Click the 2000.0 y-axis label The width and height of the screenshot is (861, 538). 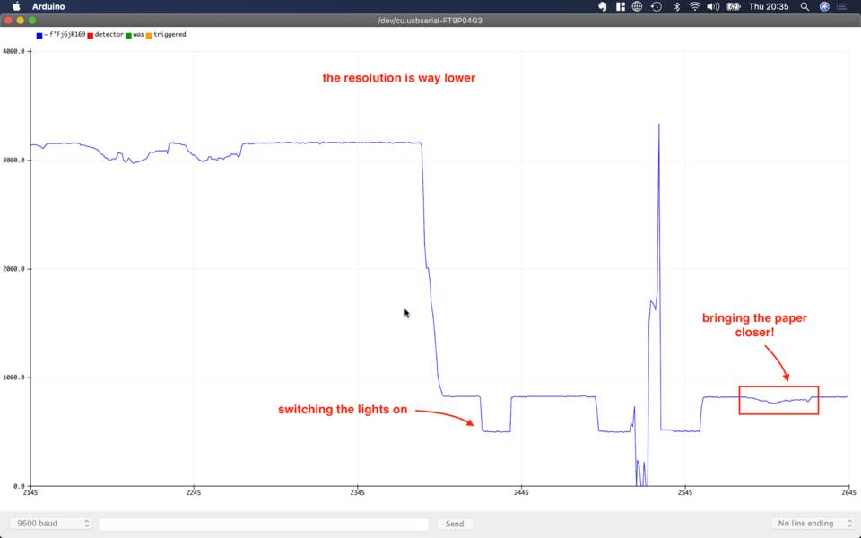pyautogui.click(x=13, y=269)
